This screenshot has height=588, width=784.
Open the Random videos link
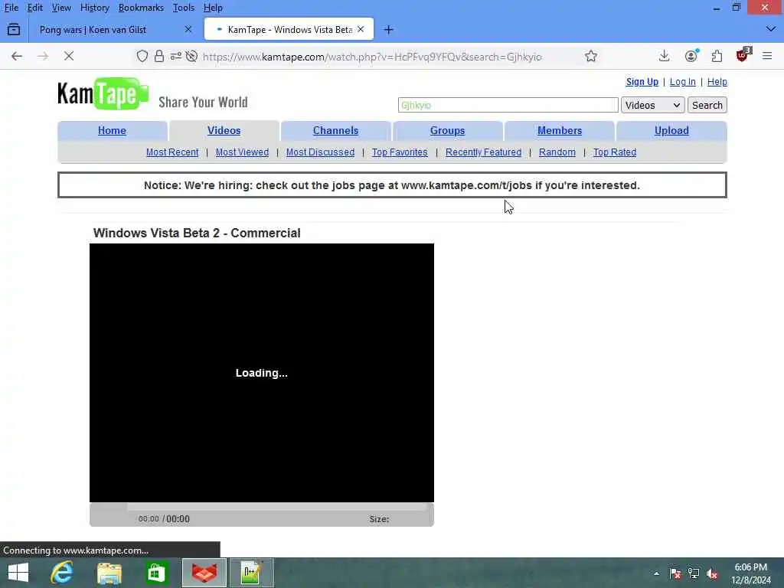point(557,152)
